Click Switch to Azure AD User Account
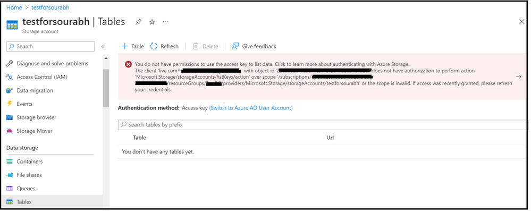 (251, 108)
